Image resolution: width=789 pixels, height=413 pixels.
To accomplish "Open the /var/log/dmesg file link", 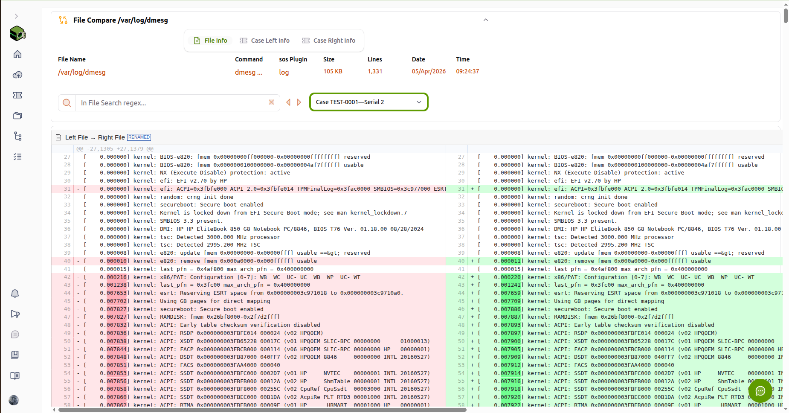I will tap(81, 72).
